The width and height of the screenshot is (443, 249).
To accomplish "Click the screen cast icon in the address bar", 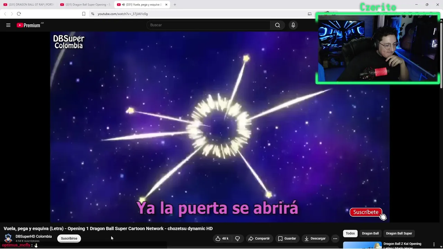I will [310, 14].
